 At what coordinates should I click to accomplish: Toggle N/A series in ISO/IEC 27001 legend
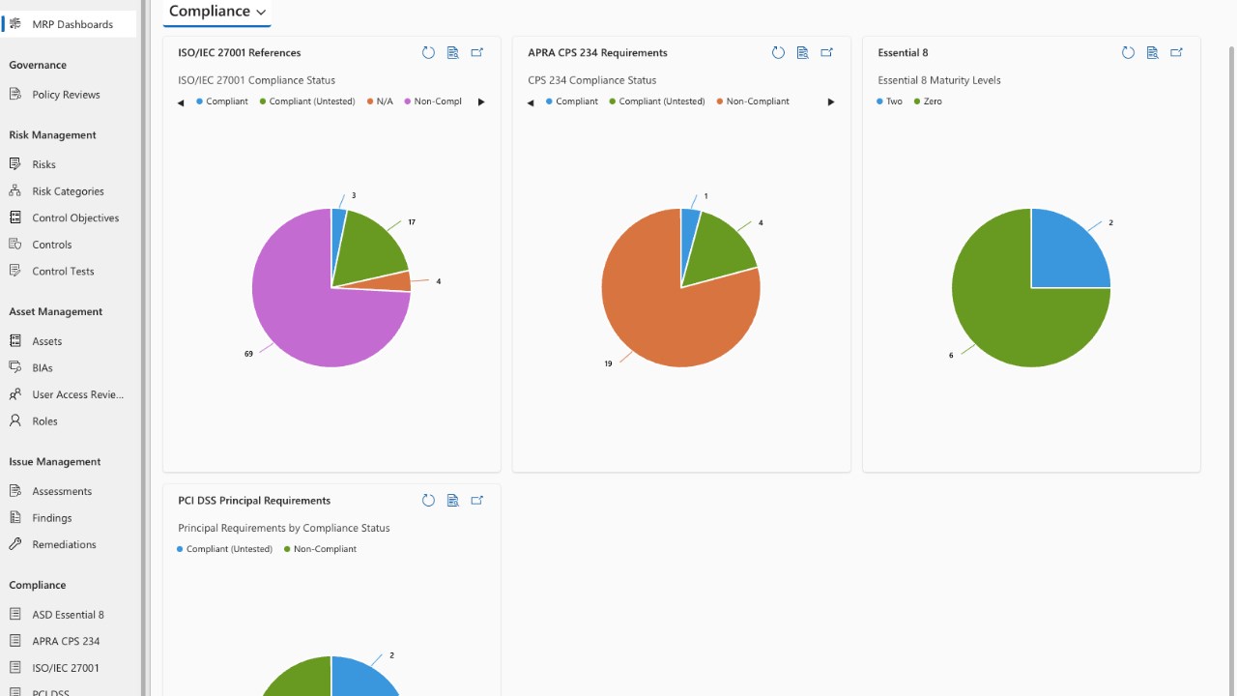[380, 101]
